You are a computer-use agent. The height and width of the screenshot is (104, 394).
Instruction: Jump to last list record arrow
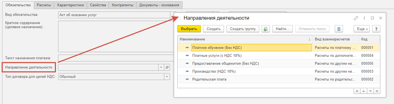377,91
